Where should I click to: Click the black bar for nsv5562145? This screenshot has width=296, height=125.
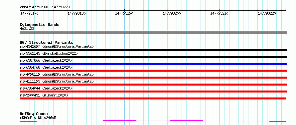[x=153, y=57]
